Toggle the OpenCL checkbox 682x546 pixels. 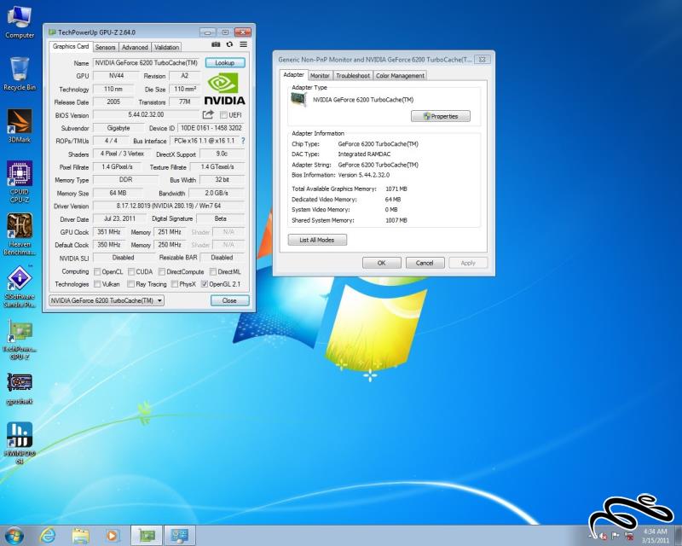click(97, 271)
